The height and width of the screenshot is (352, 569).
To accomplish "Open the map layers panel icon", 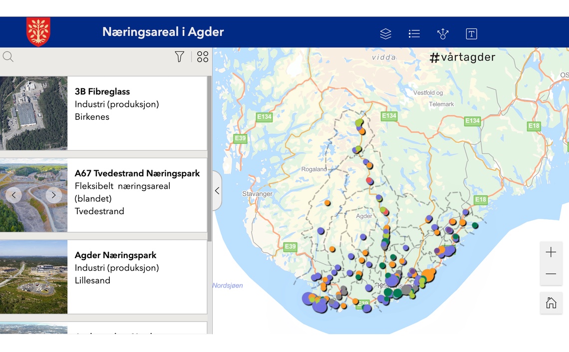I will click(x=385, y=33).
